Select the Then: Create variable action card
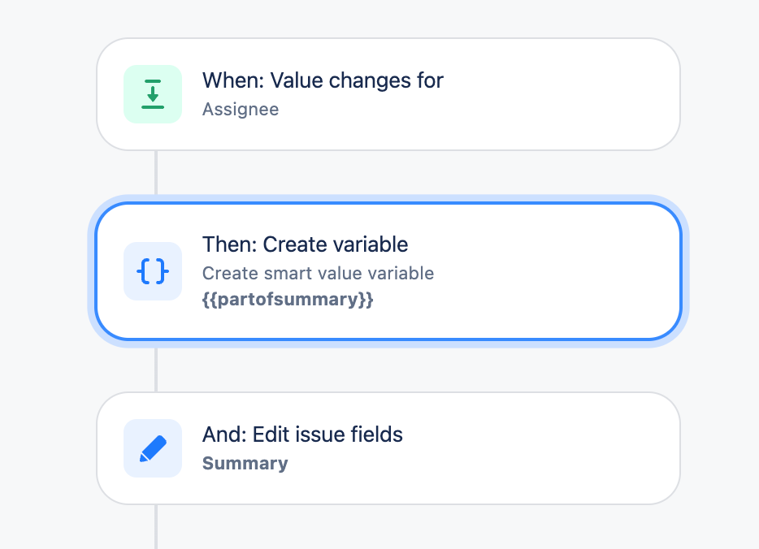 click(388, 271)
